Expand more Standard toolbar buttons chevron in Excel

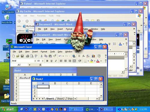(x=106, y=56)
